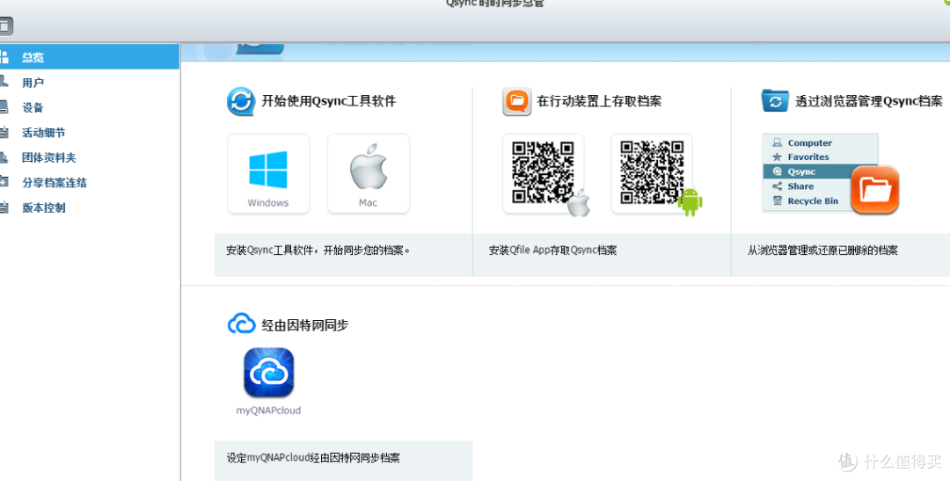Click the heading 开始使用Qsync工具软件
Viewport: 950px width, 481px height.
[328, 101]
